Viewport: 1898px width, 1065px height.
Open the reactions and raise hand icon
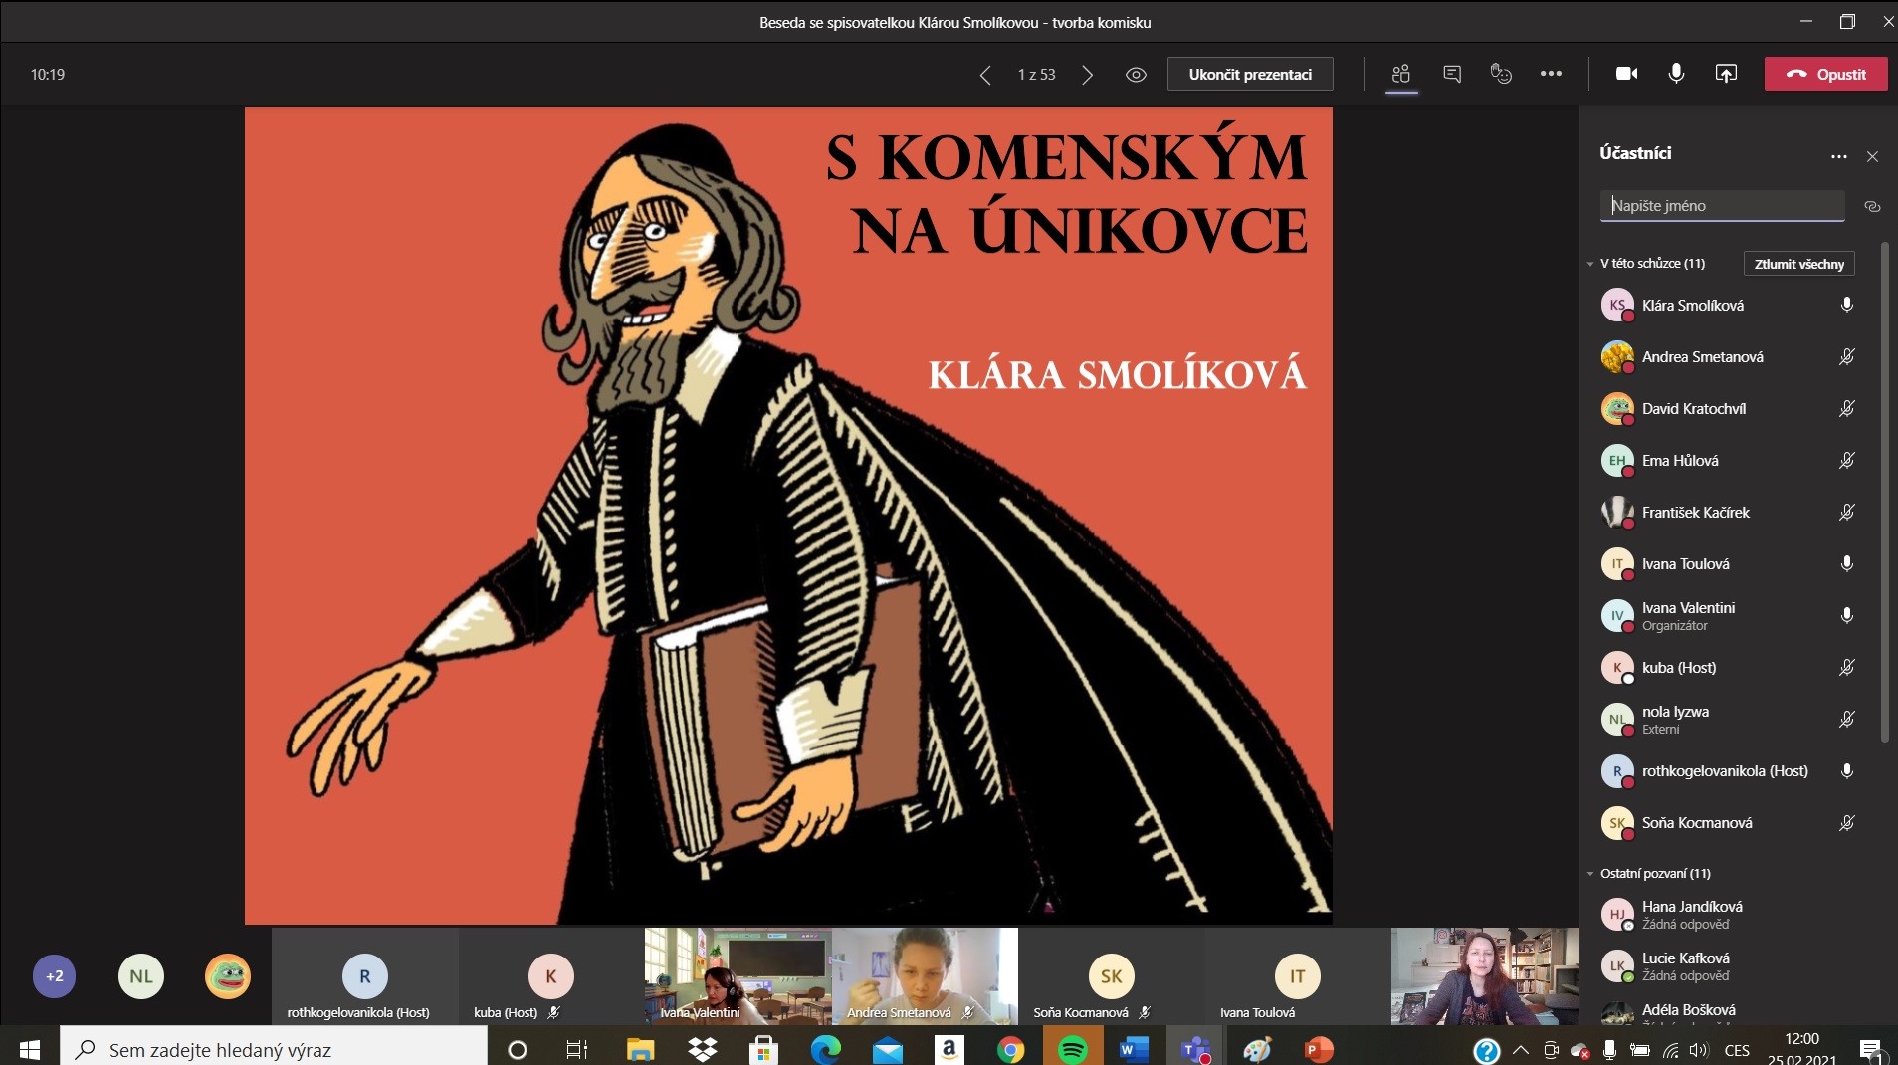pyautogui.click(x=1501, y=74)
